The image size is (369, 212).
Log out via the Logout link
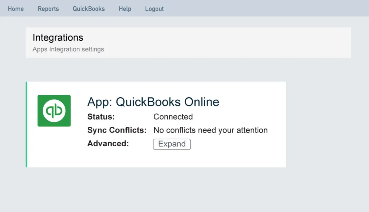point(154,9)
